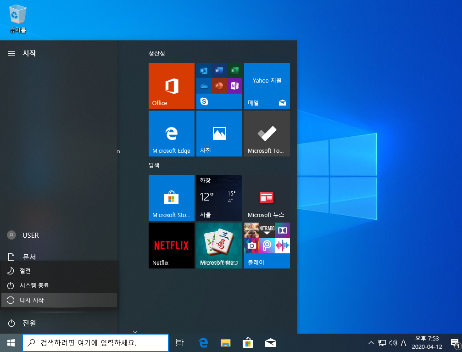The width and height of the screenshot is (462, 352).
Task: Open the Office tile
Action: coord(172,86)
